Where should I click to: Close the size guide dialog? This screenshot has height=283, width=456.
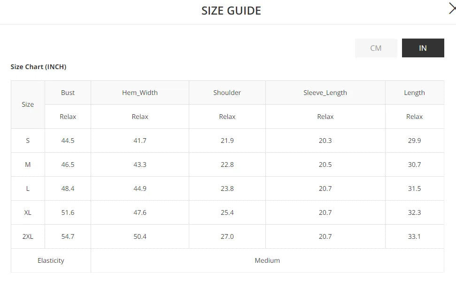click(x=452, y=8)
